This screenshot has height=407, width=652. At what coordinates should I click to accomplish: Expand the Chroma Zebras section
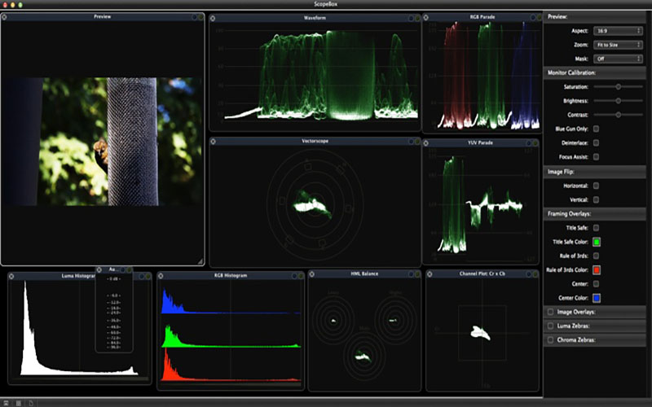(595, 340)
